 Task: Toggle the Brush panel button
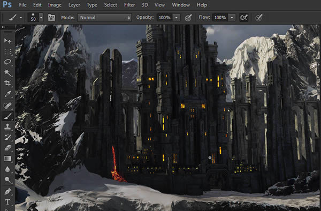click(x=51, y=18)
